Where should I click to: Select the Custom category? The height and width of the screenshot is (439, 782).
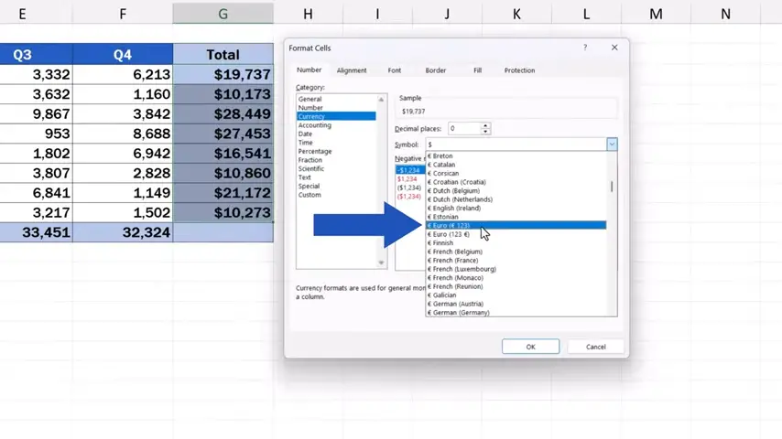tap(310, 195)
